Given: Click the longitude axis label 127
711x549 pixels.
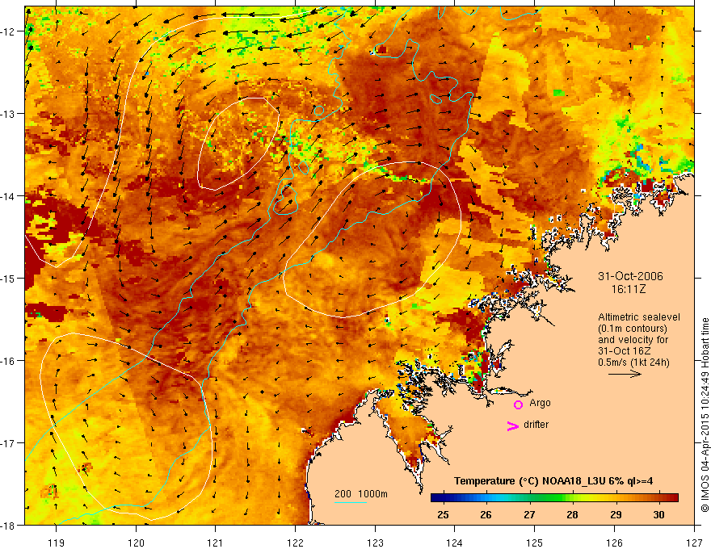Looking at the screenshot, I should (694, 543).
